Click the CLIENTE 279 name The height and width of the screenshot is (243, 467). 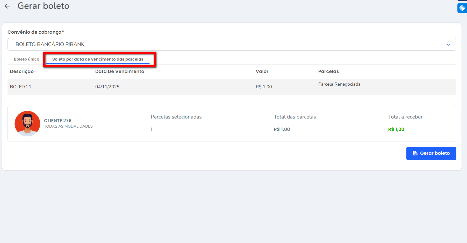[58, 121]
